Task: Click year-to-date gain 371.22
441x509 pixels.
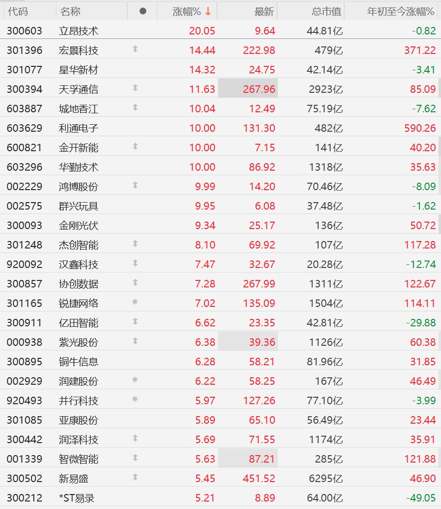Action: click(x=420, y=50)
